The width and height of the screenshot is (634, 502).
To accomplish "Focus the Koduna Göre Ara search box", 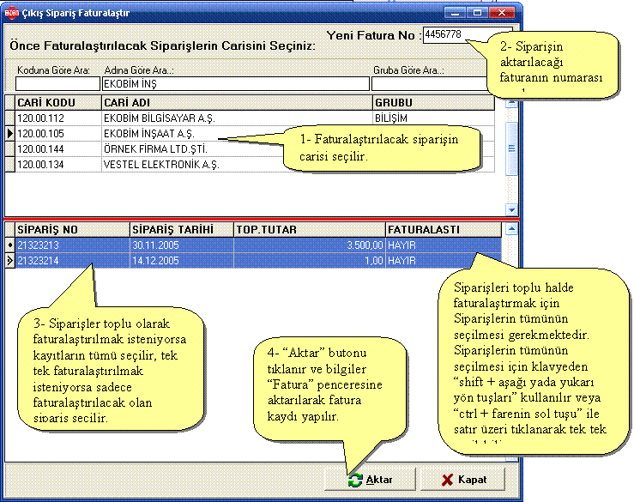I will [57, 84].
